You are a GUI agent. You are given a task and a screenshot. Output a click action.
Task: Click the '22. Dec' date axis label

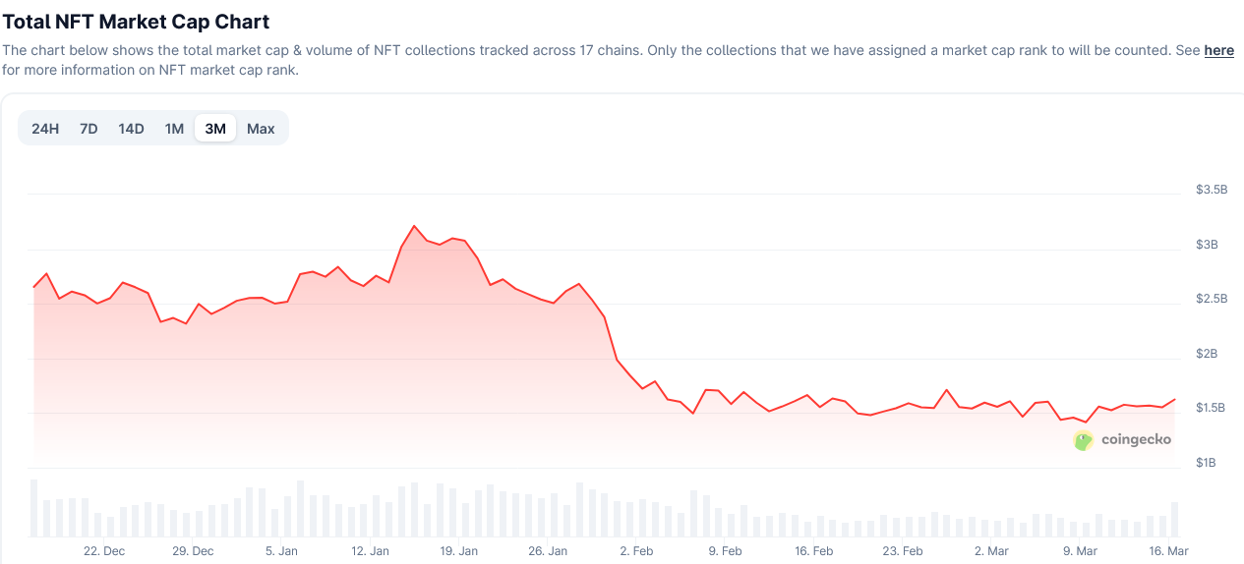tap(105, 551)
